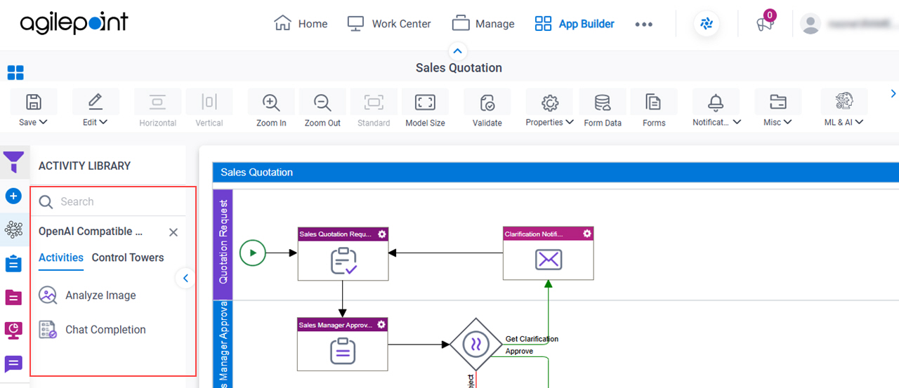
Task: Click the blue plus sidebar icon
Action: [13, 196]
